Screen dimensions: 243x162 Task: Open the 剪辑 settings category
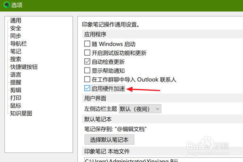[x=15, y=90]
